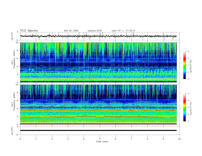Screen dimensions: 202x156
Task: Click the "-3" value on ch.1 colorbar
Action: [188, 51]
